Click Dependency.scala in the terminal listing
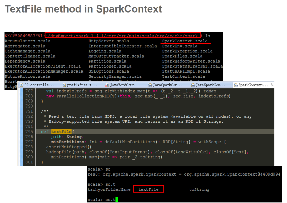Viewport: 287px width, 203px height. click(25, 61)
